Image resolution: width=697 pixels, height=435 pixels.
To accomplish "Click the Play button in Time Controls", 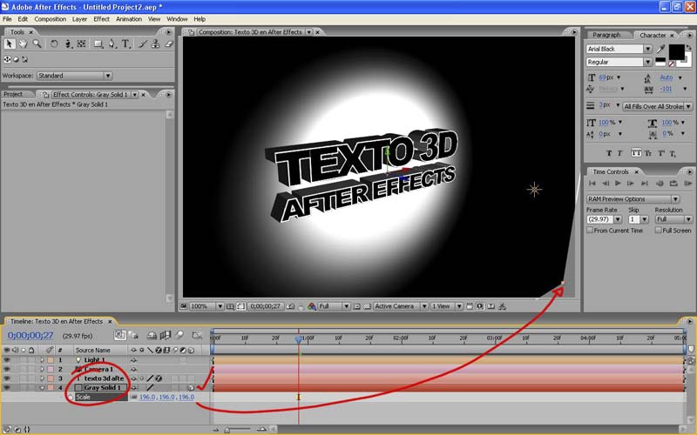I will tap(618, 184).
